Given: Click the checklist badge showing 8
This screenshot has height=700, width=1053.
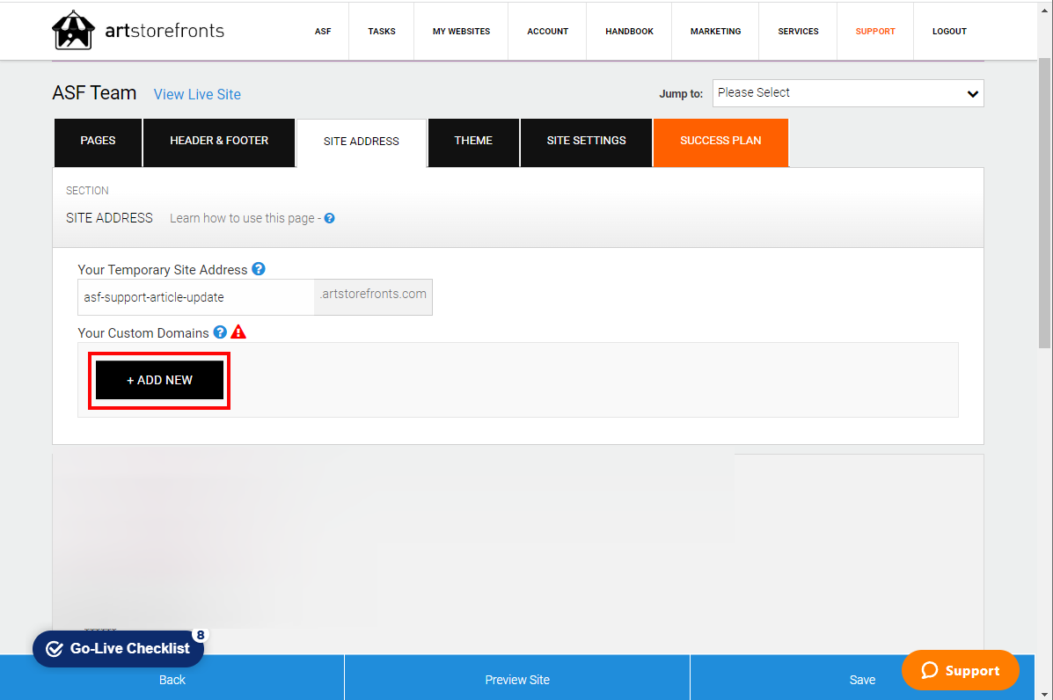Looking at the screenshot, I should coord(200,635).
